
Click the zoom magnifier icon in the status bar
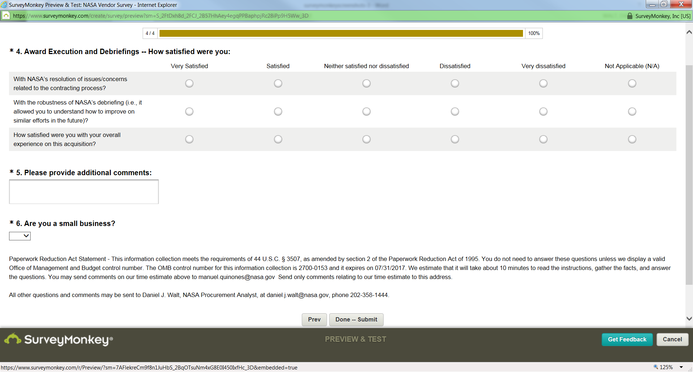(656, 367)
